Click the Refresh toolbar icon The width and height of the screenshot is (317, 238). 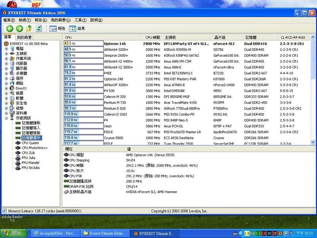39,29
